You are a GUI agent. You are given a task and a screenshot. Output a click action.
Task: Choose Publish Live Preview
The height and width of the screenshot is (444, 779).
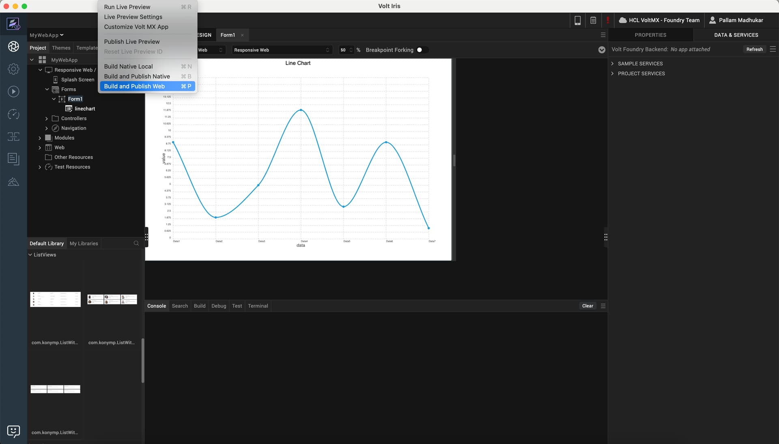148,42
